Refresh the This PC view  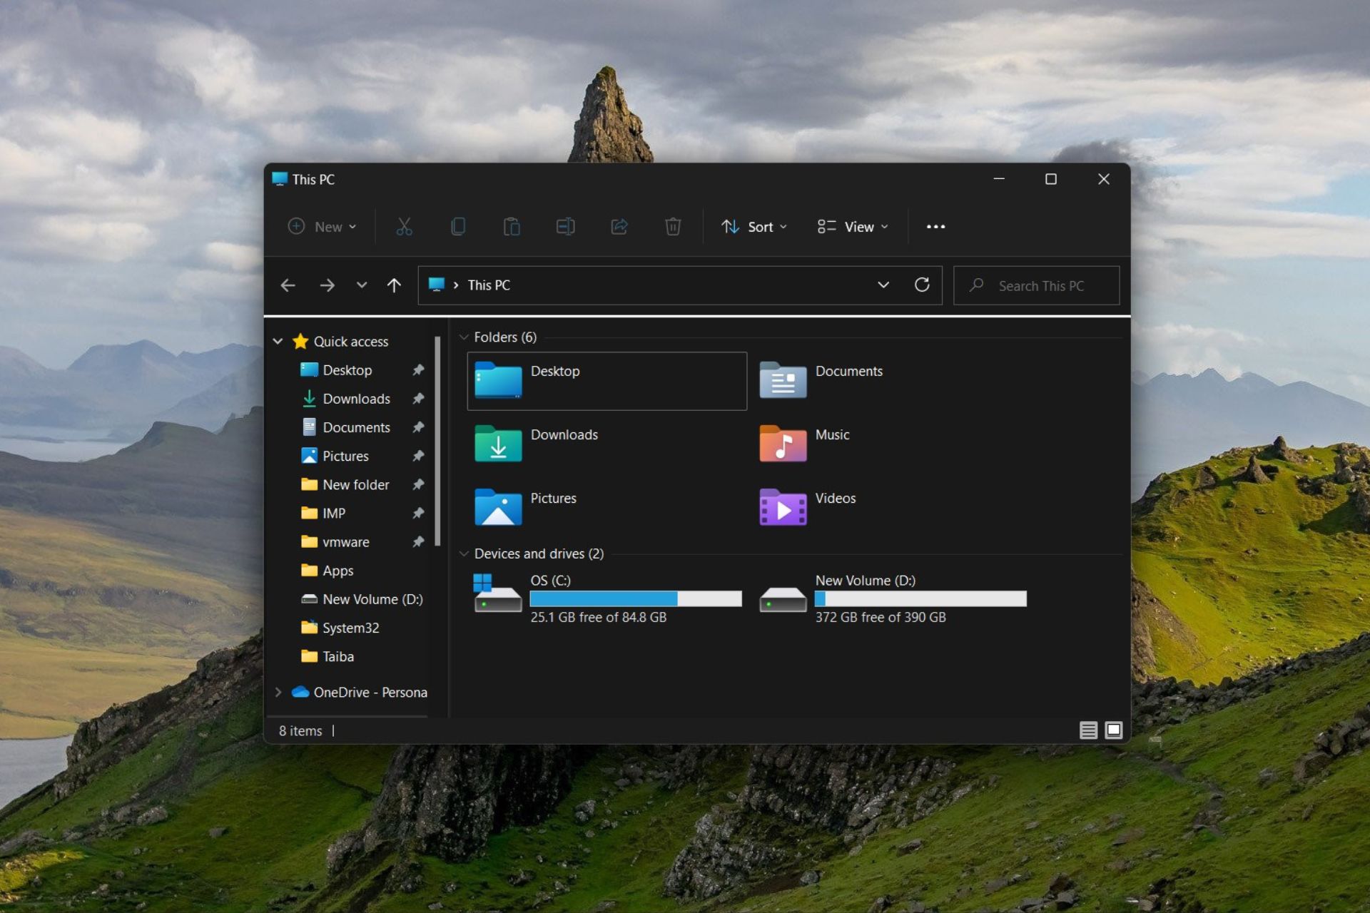922,285
